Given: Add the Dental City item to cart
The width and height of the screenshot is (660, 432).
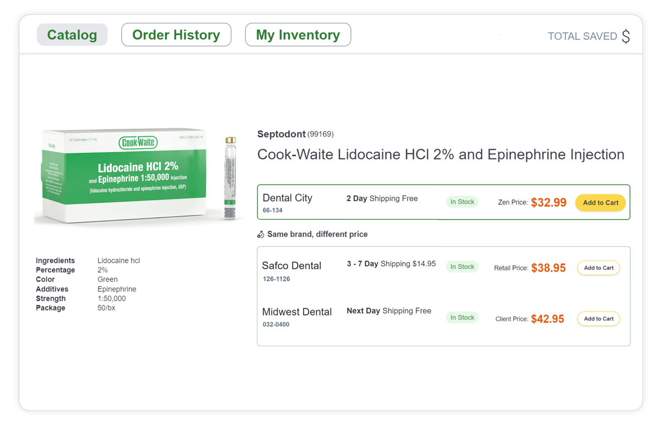Looking at the screenshot, I should (x=600, y=202).
